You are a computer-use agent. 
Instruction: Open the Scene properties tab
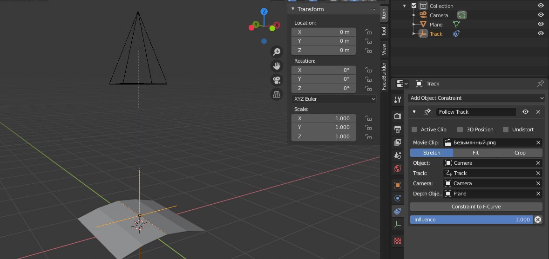tap(397, 155)
